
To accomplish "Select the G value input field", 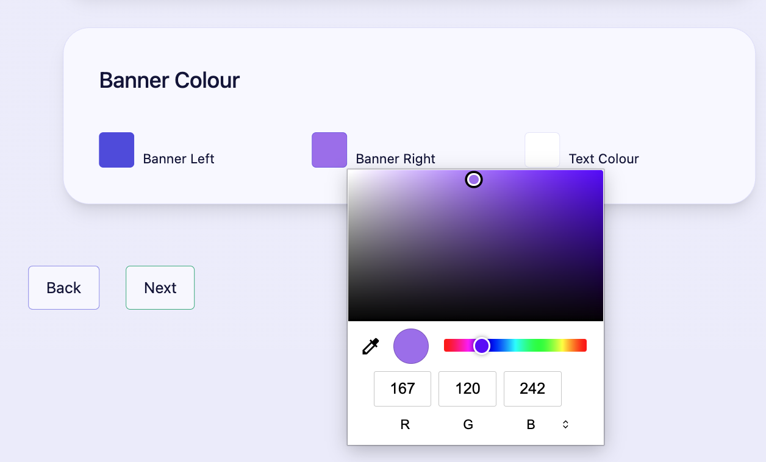I will pyautogui.click(x=467, y=388).
